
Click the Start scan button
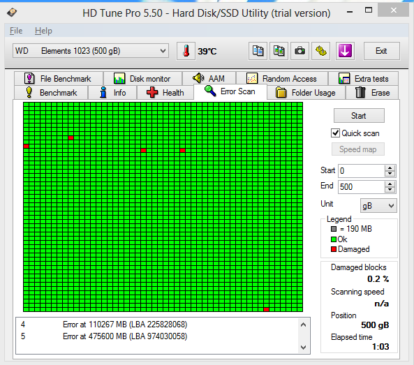click(x=359, y=116)
